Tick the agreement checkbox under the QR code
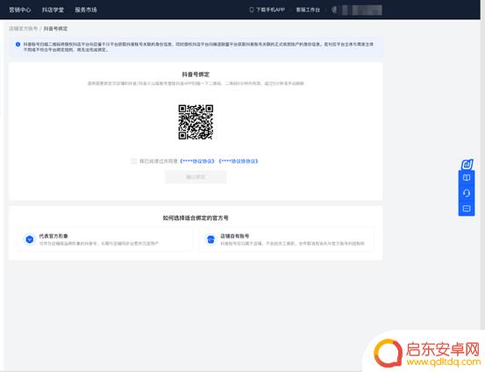 [x=133, y=161]
